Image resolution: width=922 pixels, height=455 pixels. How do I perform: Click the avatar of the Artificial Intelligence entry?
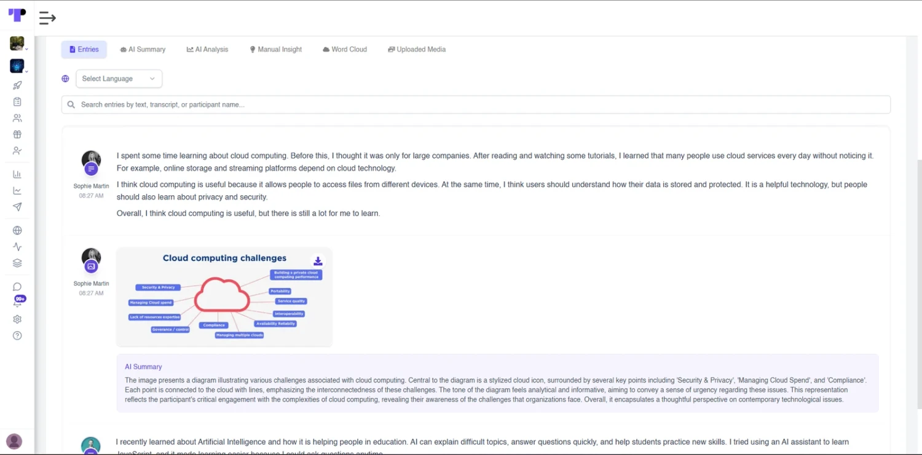91,446
